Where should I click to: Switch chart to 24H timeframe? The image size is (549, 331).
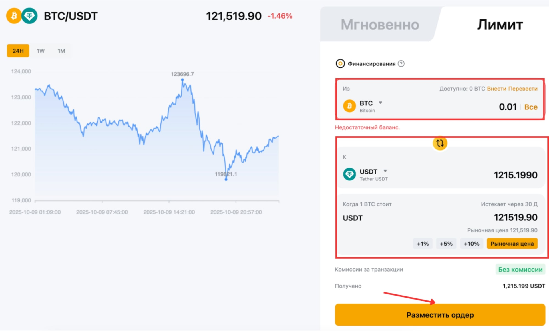[18, 51]
